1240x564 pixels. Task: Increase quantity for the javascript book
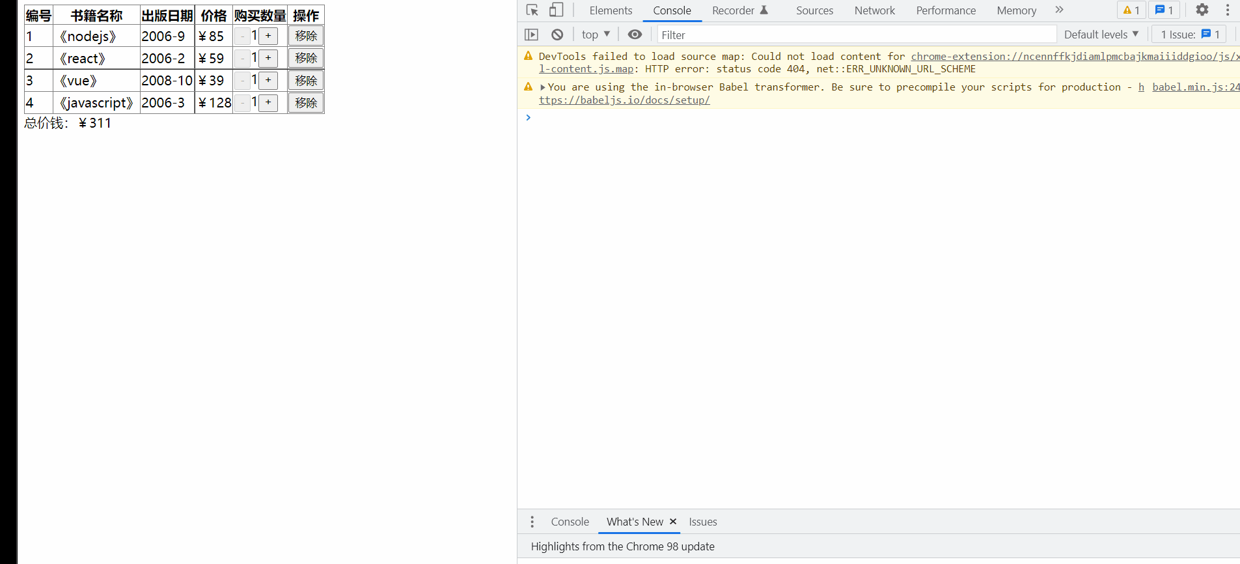click(268, 102)
